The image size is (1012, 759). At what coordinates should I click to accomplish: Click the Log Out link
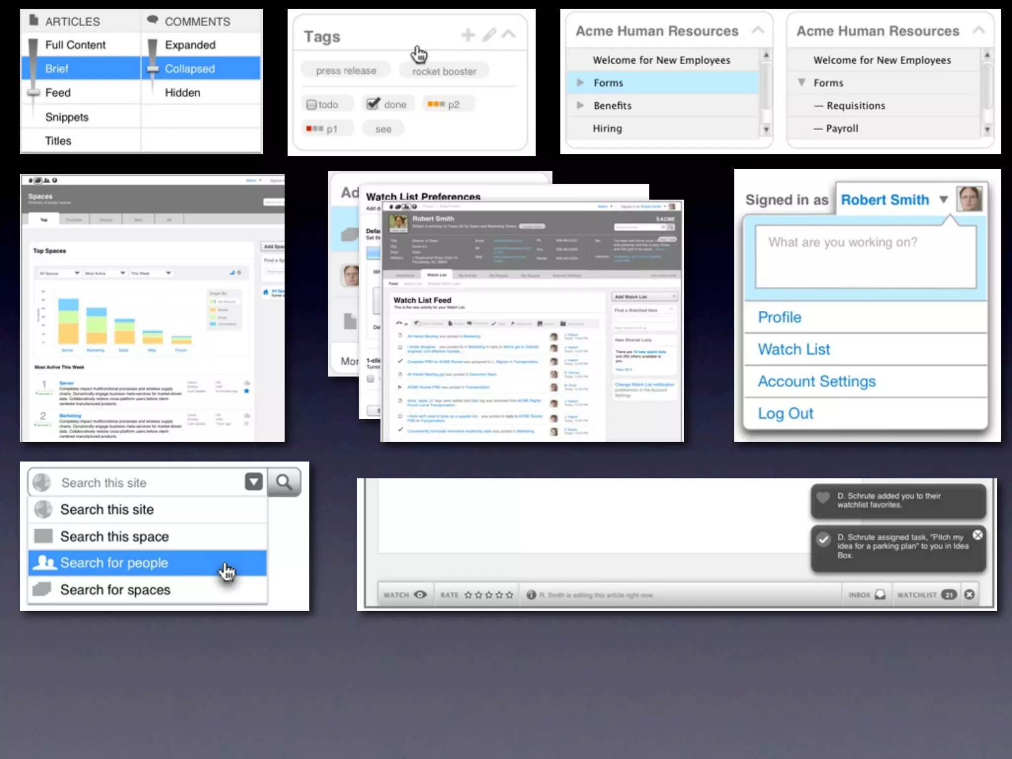coord(785,413)
